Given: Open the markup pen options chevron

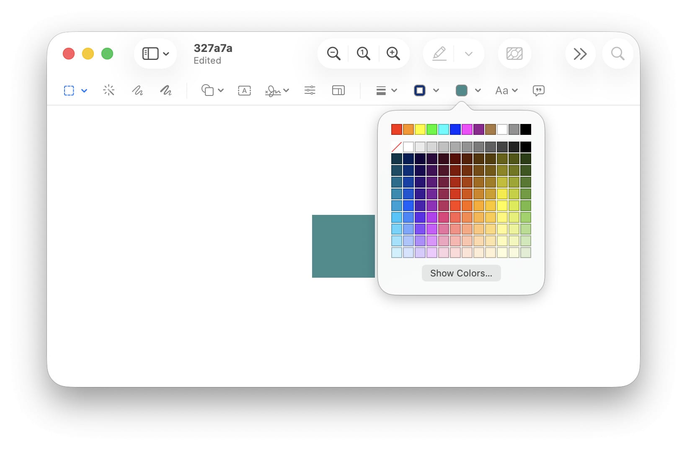Looking at the screenshot, I should pyautogui.click(x=469, y=54).
